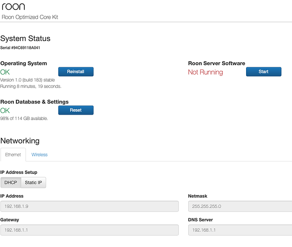Click the 'Roon Database & Settings' heading
Viewport: 292px width, 247px height.
(x=35, y=102)
